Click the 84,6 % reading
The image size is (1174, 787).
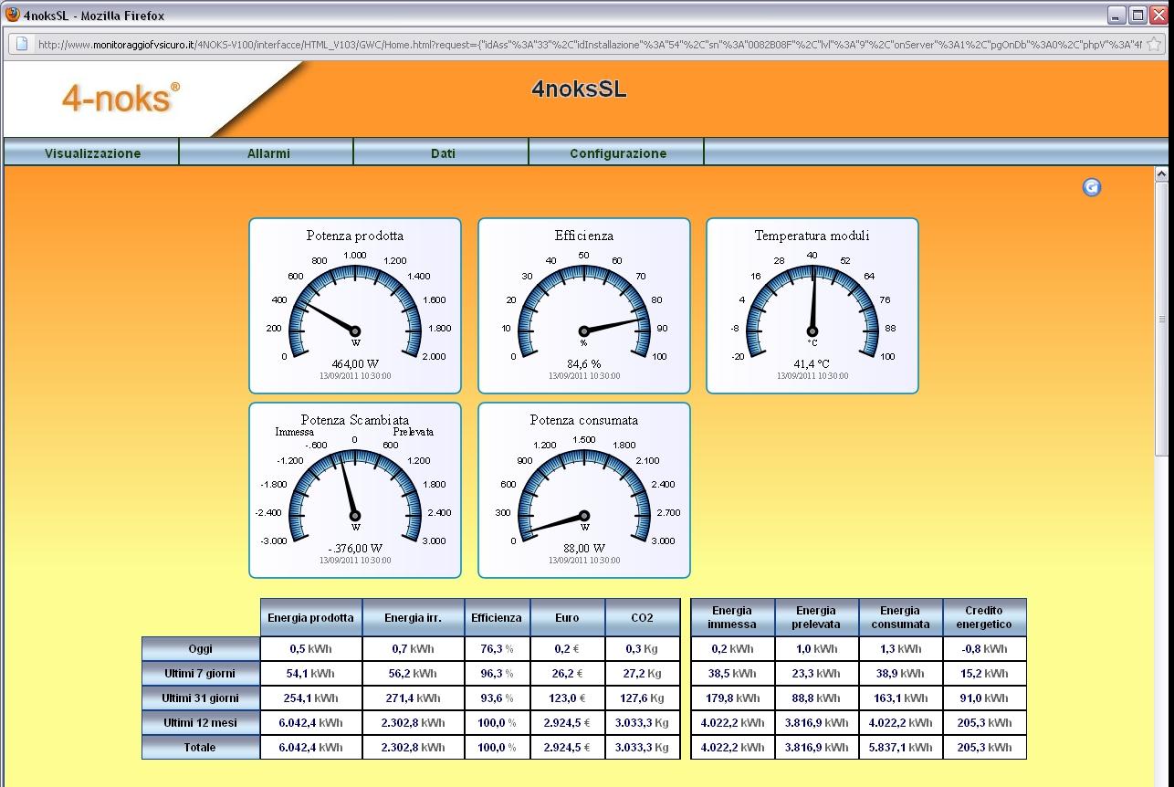coord(584,363)
